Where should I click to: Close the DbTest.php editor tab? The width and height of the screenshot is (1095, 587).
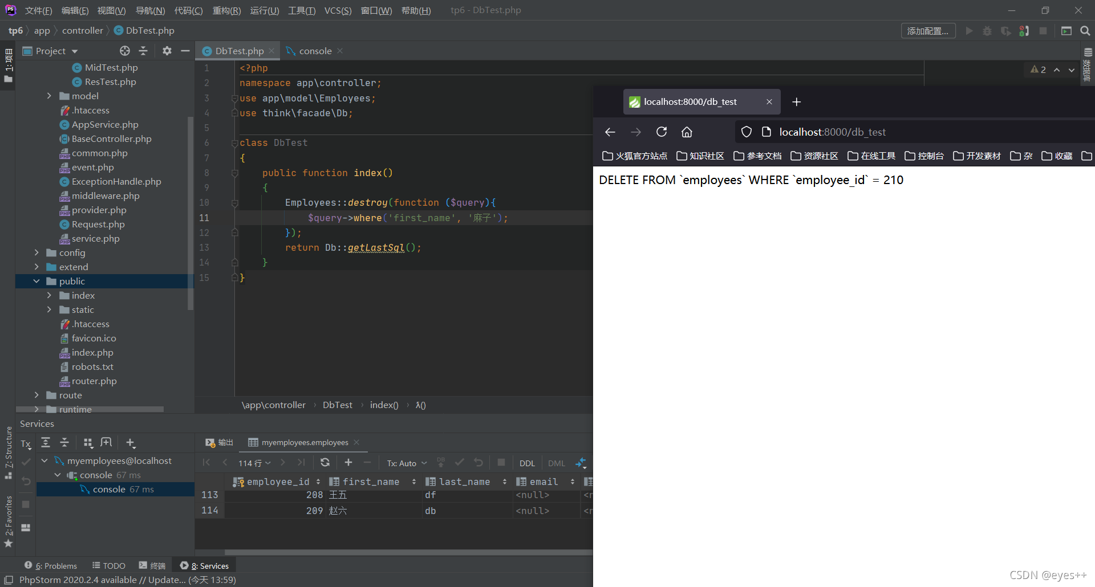tap(271, 51)
